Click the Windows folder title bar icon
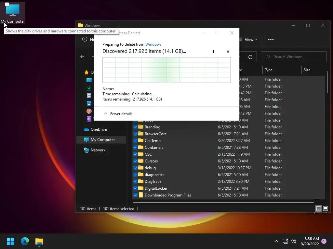 [x=81, y=25]
